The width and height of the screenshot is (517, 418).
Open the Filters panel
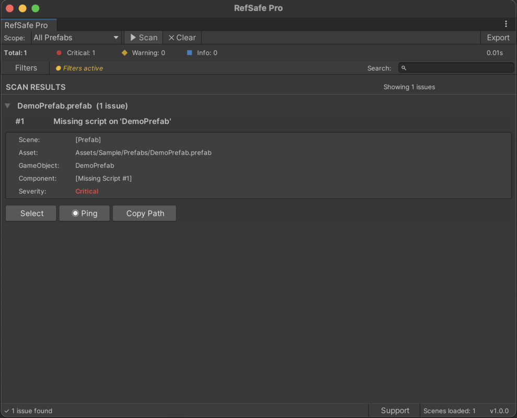pos(26,68)
